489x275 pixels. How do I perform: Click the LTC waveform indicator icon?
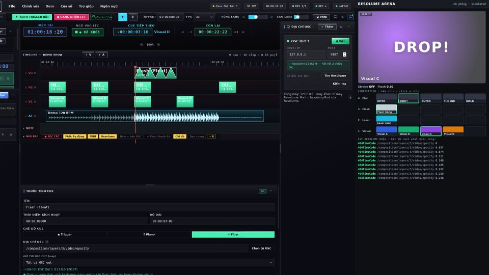pos(101,17)
